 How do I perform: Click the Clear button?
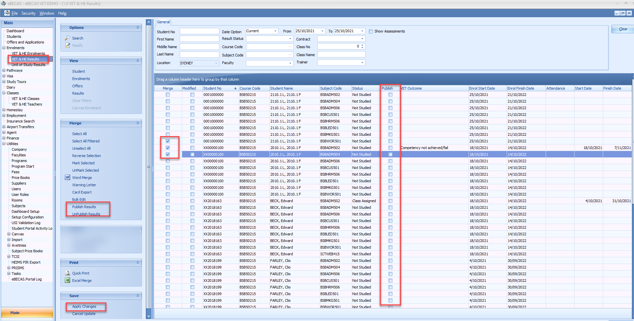(623, 29)
